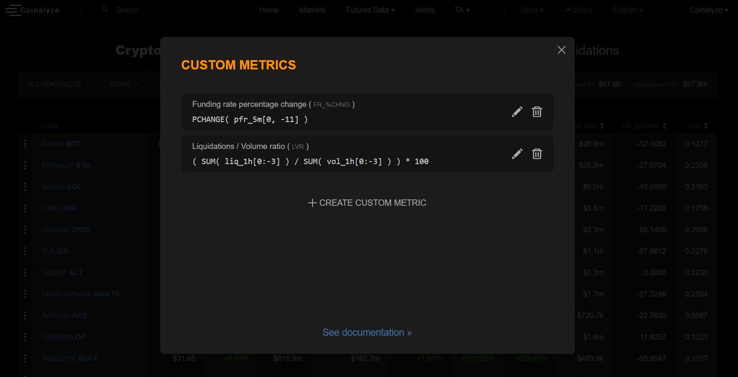Screen dimensions: 738x377
Task: Select LVR value 0.3221 for Optimism
Action: coord(696,337)
